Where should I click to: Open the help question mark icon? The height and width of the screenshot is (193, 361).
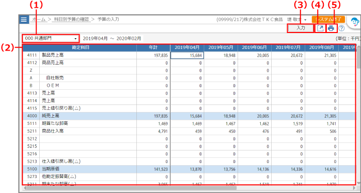click(341, 28)
